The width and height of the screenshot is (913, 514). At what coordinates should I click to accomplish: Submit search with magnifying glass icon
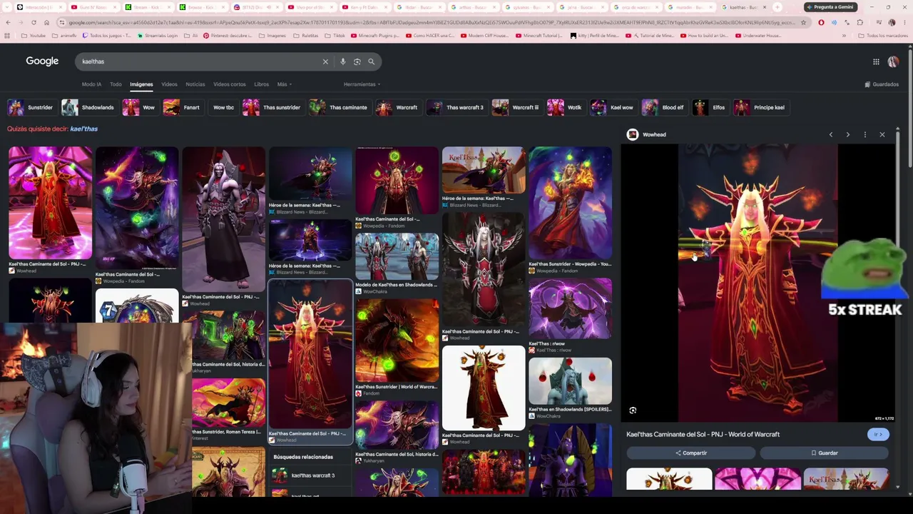[371, 61]
